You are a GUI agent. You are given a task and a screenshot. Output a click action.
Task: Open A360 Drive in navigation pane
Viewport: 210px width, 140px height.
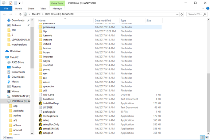[15, 62]
